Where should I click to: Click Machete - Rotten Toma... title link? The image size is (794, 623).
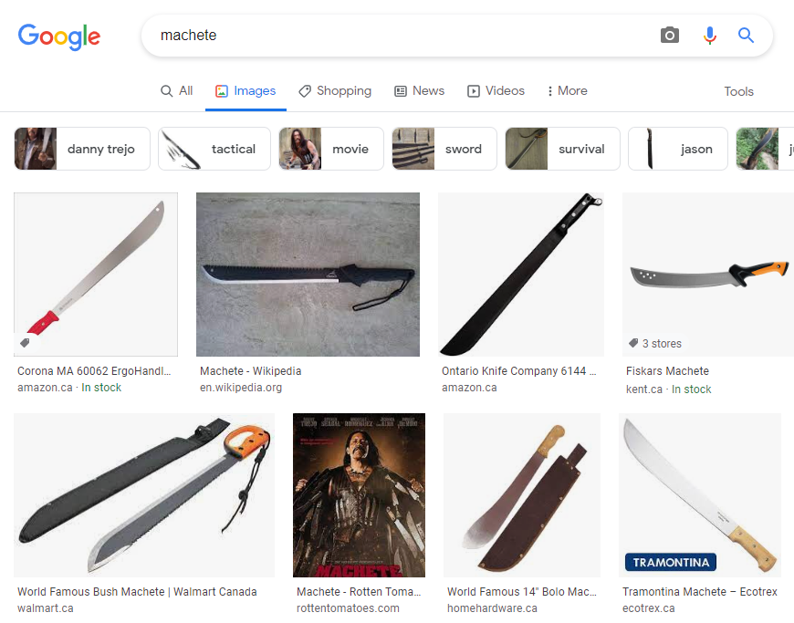(x=359, y=592)
